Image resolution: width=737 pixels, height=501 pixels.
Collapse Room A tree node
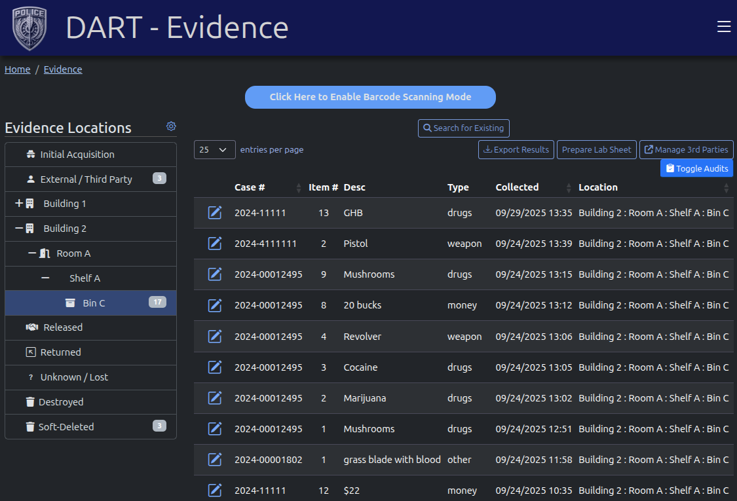coord(32,253)
